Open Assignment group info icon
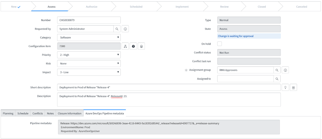This screenshot has height=139, width=322. point(285,70)
